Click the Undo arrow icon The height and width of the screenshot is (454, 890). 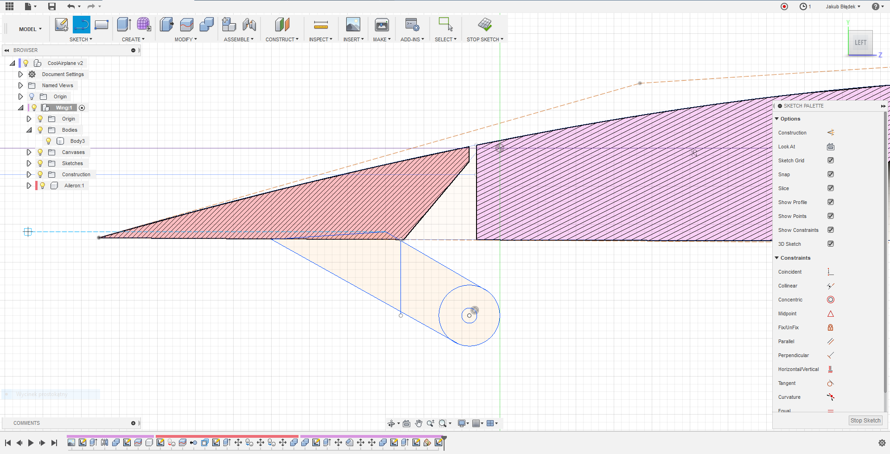[71, 6]
